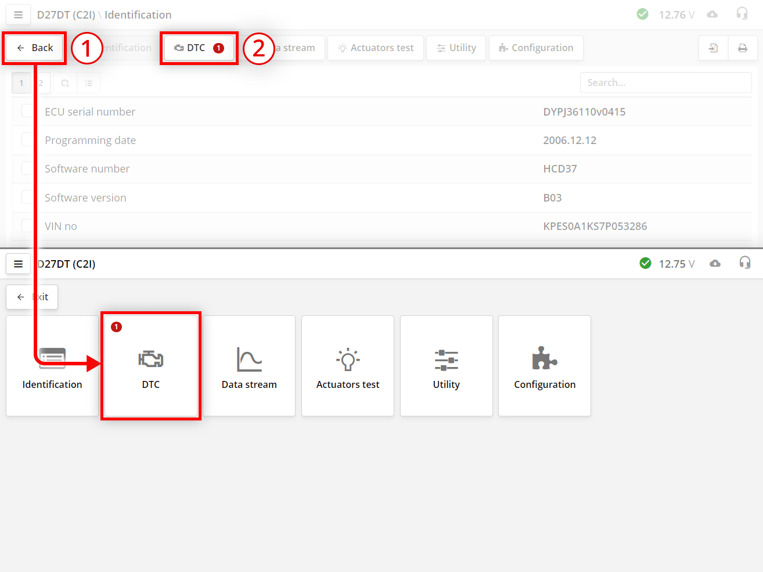
Task: Click the Back button
Action: point(34,48)
